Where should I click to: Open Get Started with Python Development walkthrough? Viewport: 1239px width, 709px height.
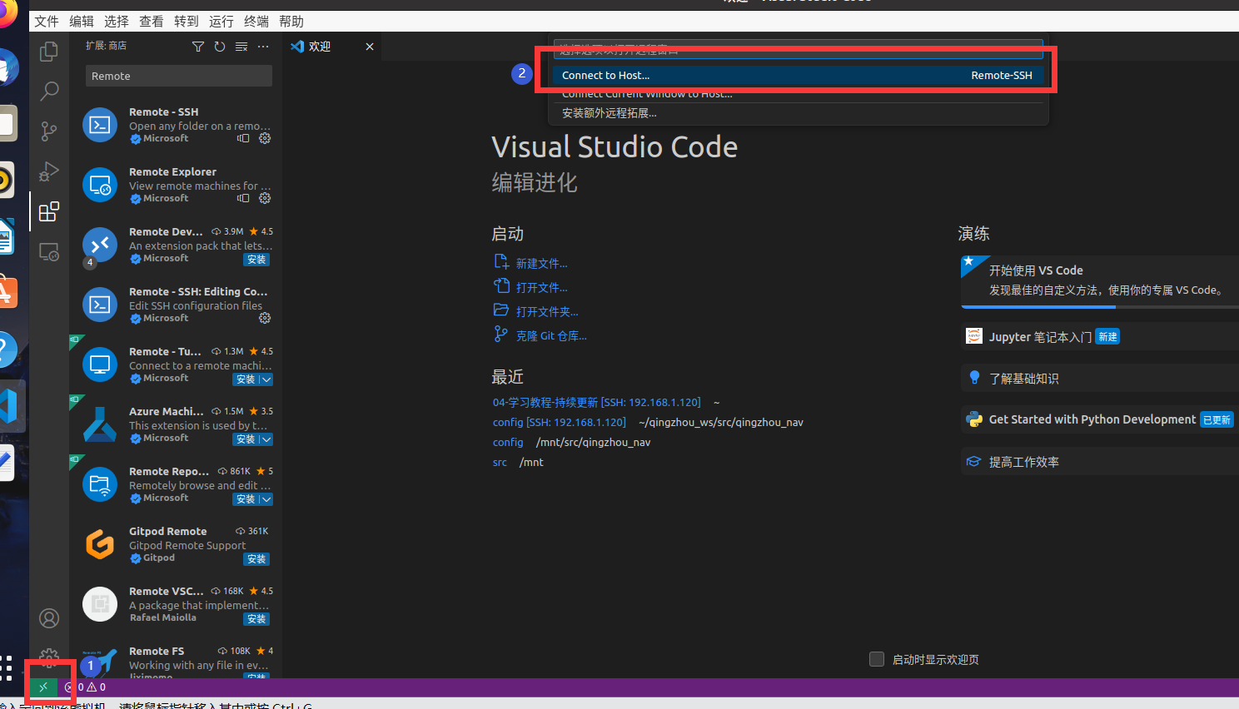click(x=1100, y=419)
